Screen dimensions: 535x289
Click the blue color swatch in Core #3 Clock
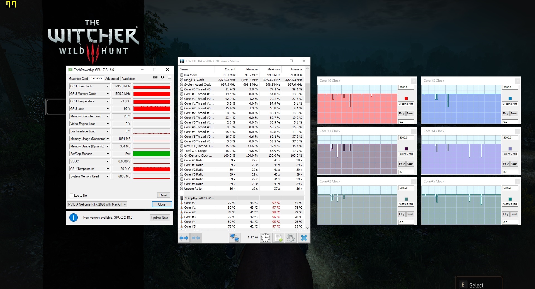pos(510,98)
